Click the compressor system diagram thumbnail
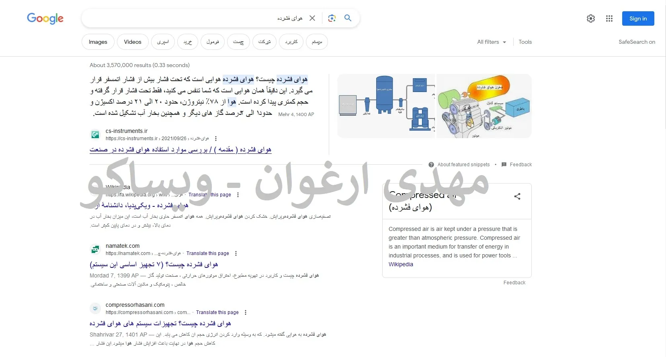Screen dimensions: 666x357 click(x=386, y=106)
